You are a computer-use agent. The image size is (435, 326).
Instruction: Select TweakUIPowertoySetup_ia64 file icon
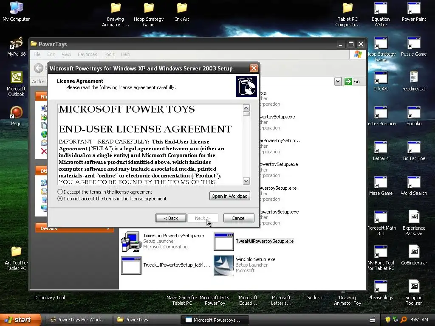[x=131, y=265]
